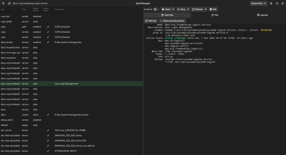
Task: Click active check mark in dbus-broker row
Action: click(x=48, y=42)
